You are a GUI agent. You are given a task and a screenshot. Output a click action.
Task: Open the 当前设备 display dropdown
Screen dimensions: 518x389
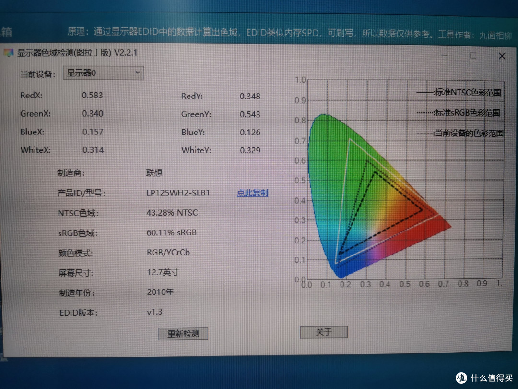pos(104,73)
